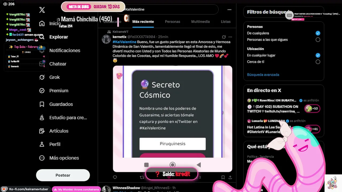Click the Artículos icon
The width and height of the screenshot is (342, 192).
click(x=42, y=131)
